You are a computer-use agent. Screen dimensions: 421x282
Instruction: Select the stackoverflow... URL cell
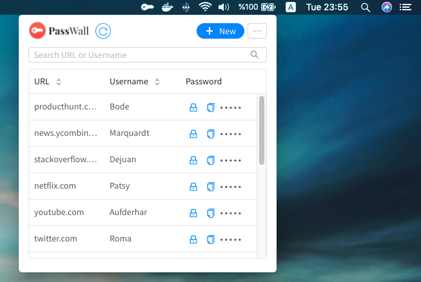click(65, 160)
